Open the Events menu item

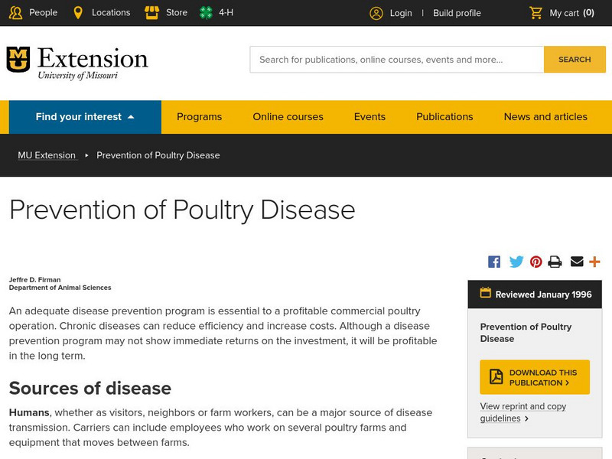pos(370,116)
